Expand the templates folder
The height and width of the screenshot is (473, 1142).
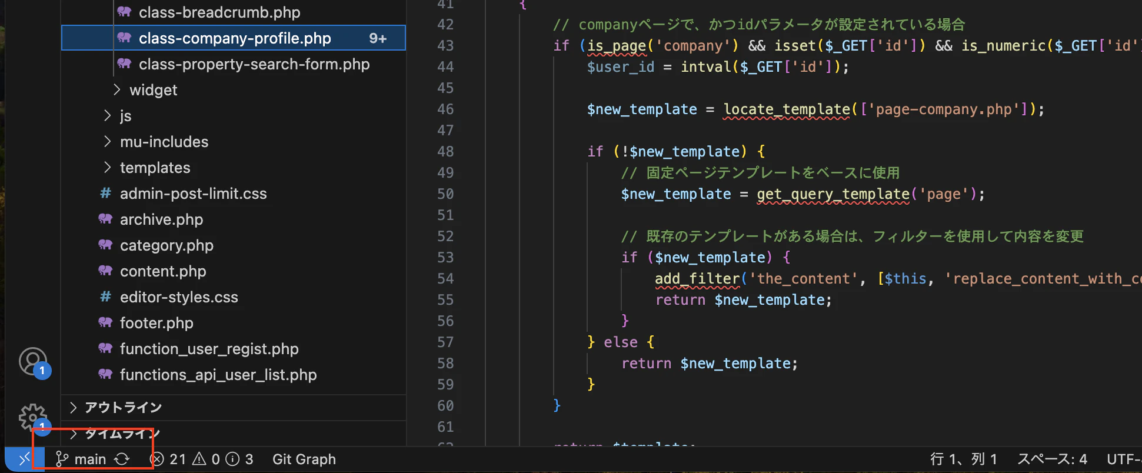108,168
